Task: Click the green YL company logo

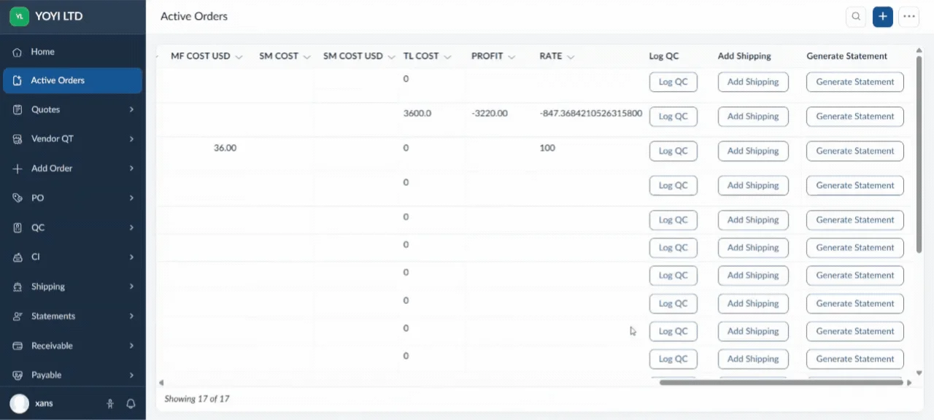Action: click(x=19, y=16)
